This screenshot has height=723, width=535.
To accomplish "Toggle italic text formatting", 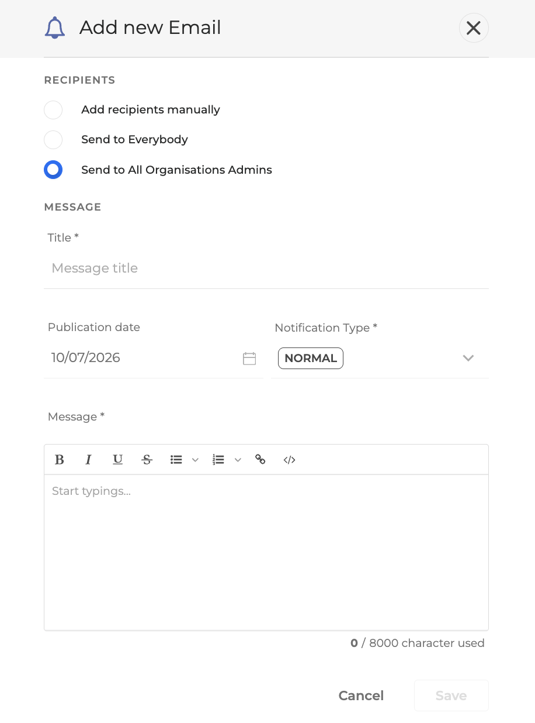I will click(88, 460).
